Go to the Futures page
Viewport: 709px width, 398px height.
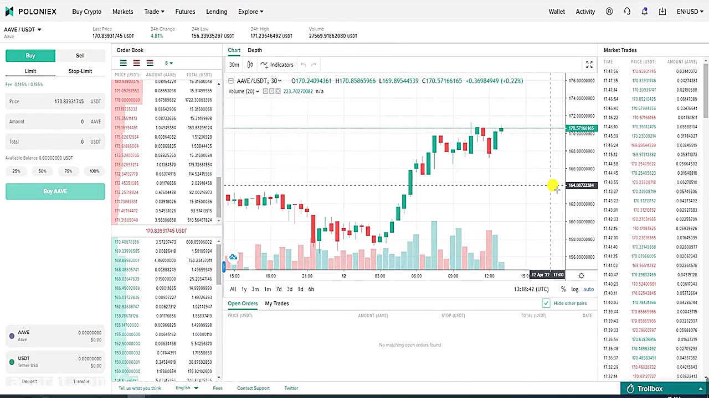185,12
